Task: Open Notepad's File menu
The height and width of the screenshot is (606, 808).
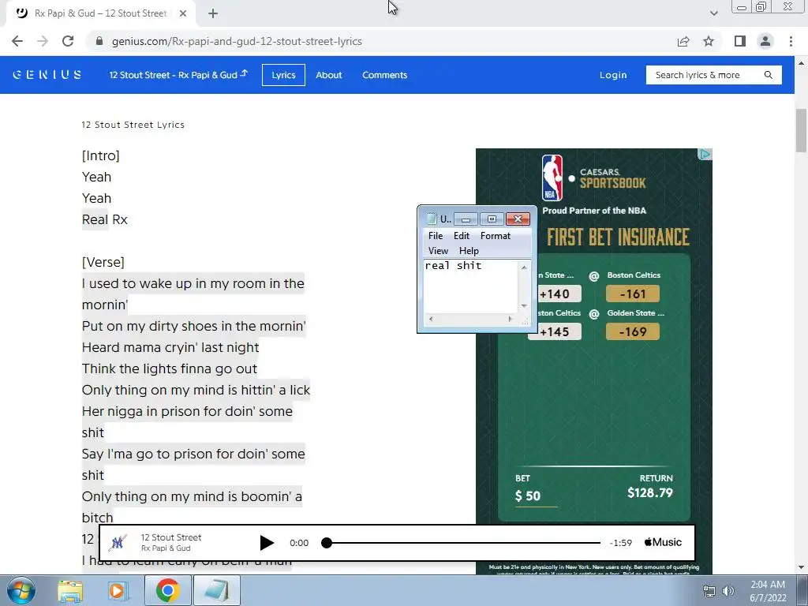Action: (x=436, y=235)
